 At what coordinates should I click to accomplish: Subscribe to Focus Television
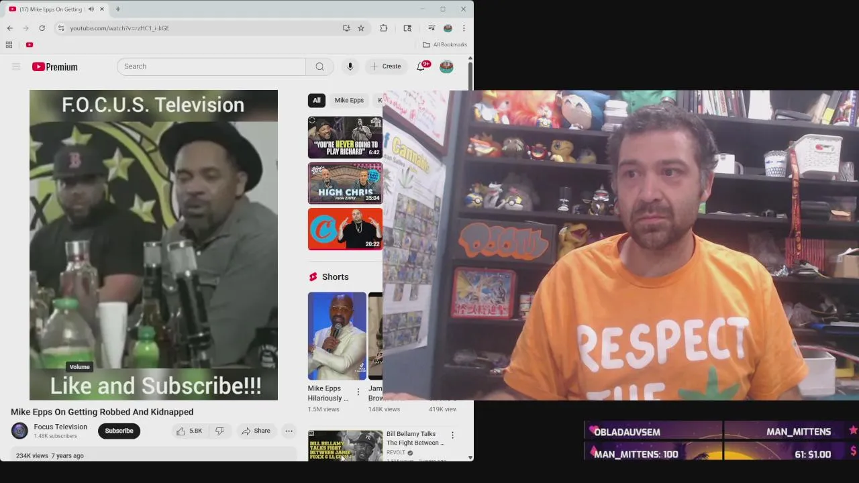(119, 431)
